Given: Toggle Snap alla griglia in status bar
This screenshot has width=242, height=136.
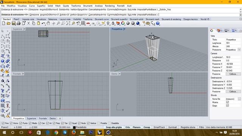Looking at the screenshot, I should [114, 127].
